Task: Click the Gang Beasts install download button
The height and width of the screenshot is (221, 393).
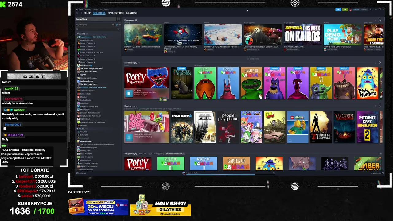Action: pos(129,138)
